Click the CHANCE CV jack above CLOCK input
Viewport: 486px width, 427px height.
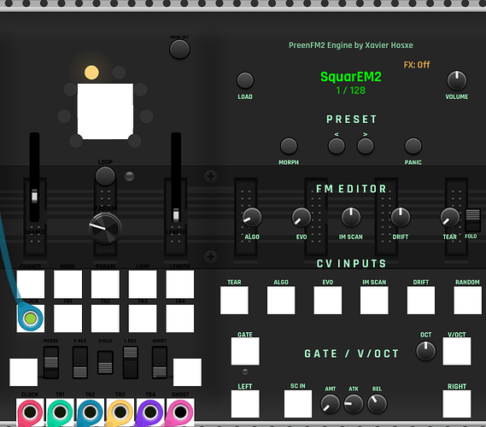[x=31, y=284]
